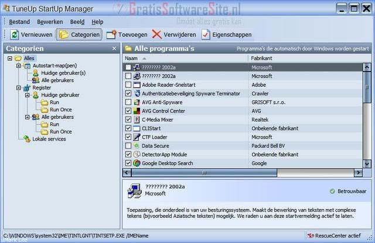
Task: Enable Adobe Reader-Snelstart checkbox
Action: (x=128, y=84)
